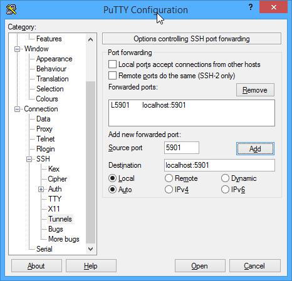Select the Window category
The width and height of the screenshot is (292, 281).
36,49
